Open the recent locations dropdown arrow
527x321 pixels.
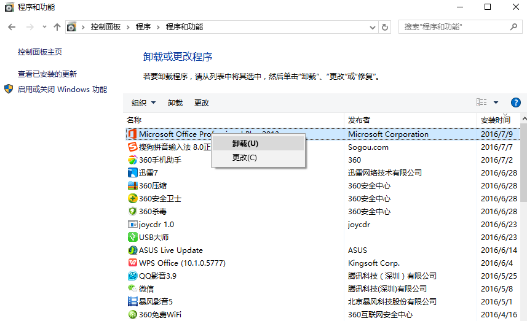(x=44, y=27)
